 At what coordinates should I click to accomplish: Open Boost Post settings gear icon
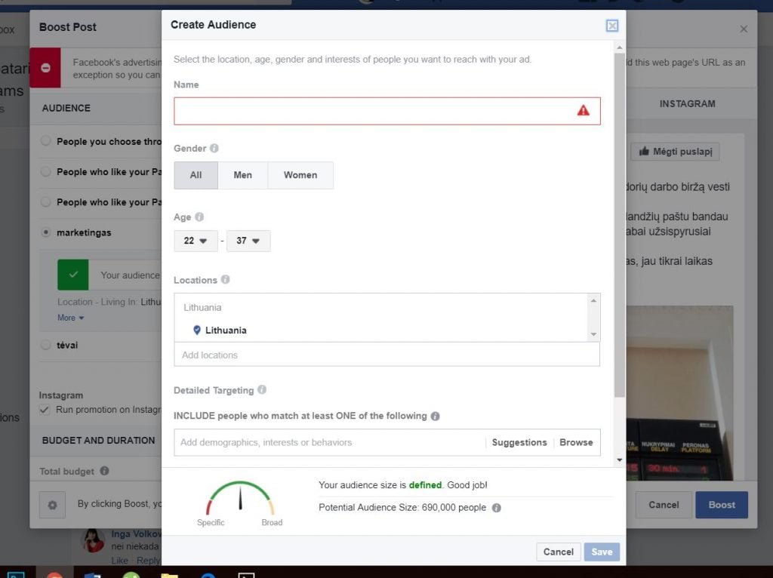tap(52, 505)
